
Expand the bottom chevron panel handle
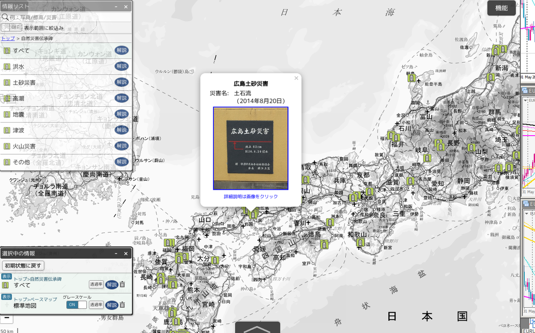click(257, 328)
